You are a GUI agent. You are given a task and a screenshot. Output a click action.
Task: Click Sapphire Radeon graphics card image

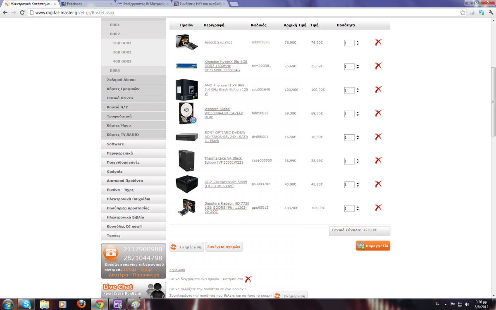187,207
